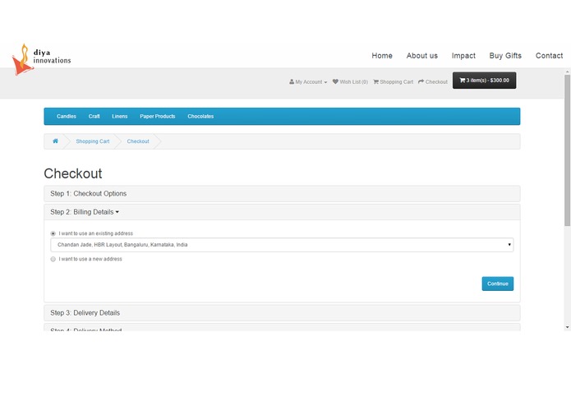
Task: Click the Checkout page heading
Action: [73, 173]
